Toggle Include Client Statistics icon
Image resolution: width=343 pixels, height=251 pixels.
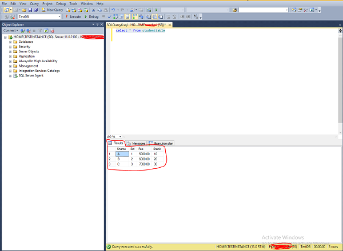click(141, 17)
